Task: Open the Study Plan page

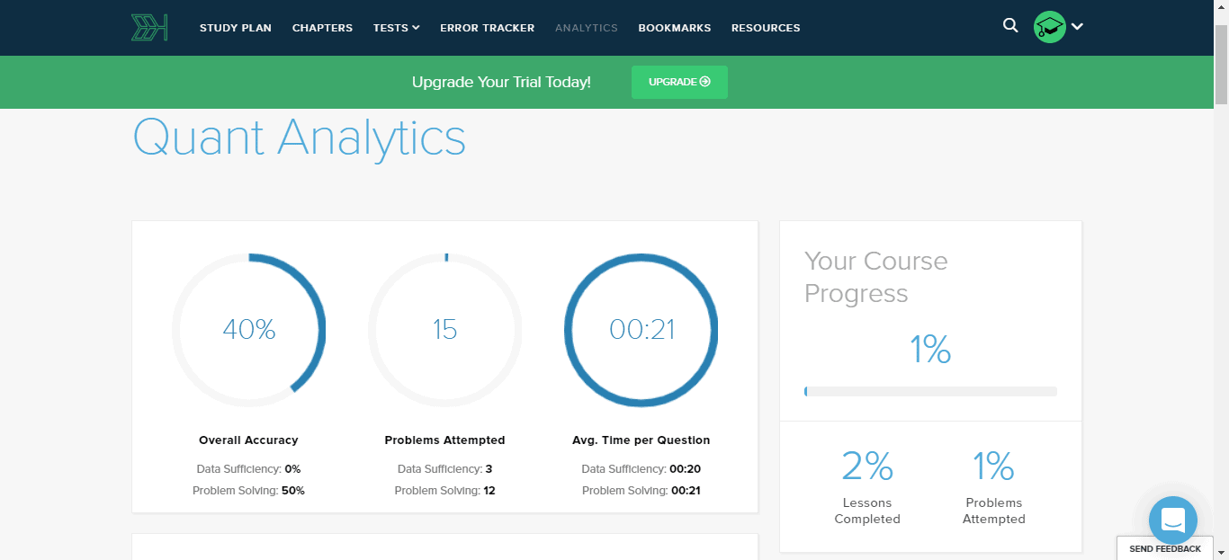Action: 235,28
